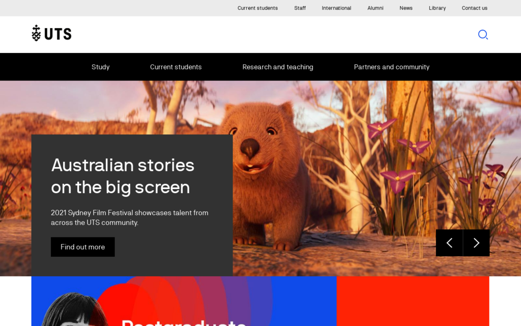Click the Current students top link
The image size is (521, 326).
coord(257,8)
